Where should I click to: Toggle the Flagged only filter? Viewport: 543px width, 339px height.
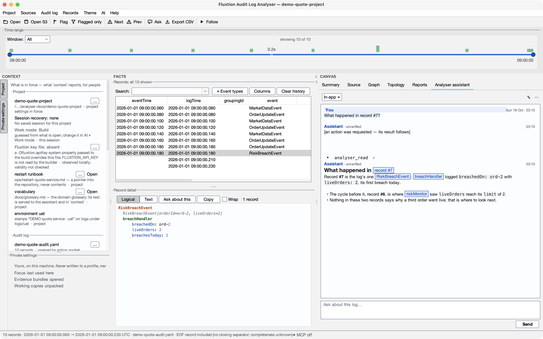(x=87, y=22)
